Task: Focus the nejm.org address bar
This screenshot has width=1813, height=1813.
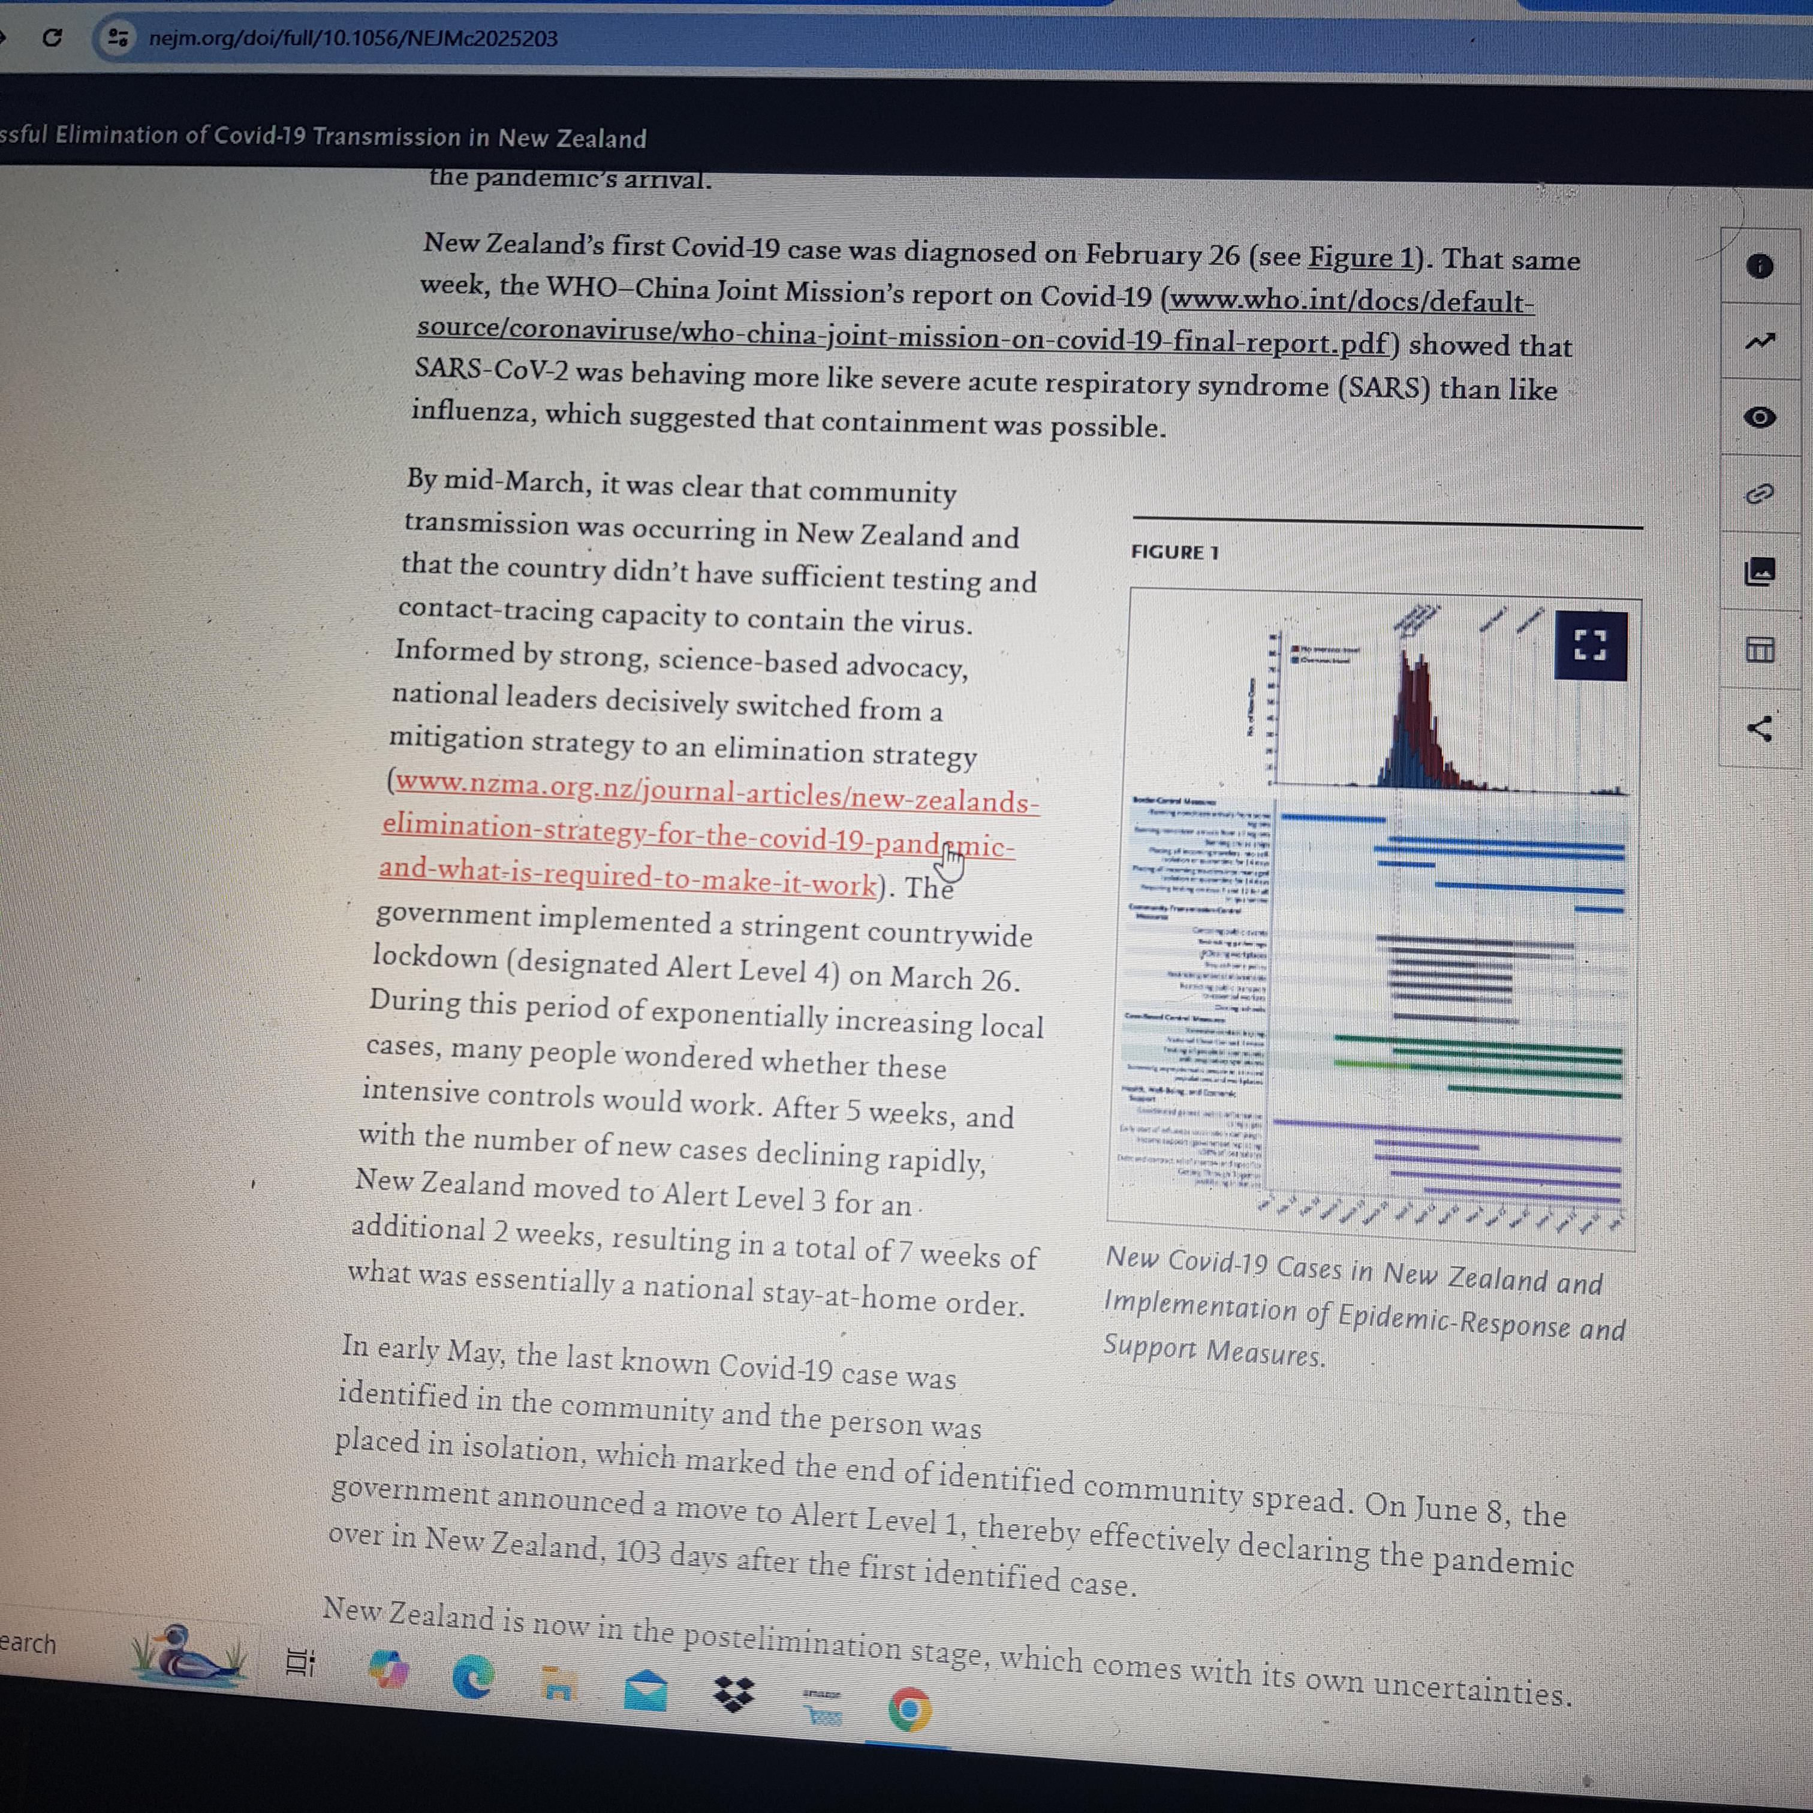Action: pos(353,38)
